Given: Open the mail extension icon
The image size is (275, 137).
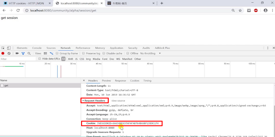Looking at the screenshot, I should pos(249,11).
